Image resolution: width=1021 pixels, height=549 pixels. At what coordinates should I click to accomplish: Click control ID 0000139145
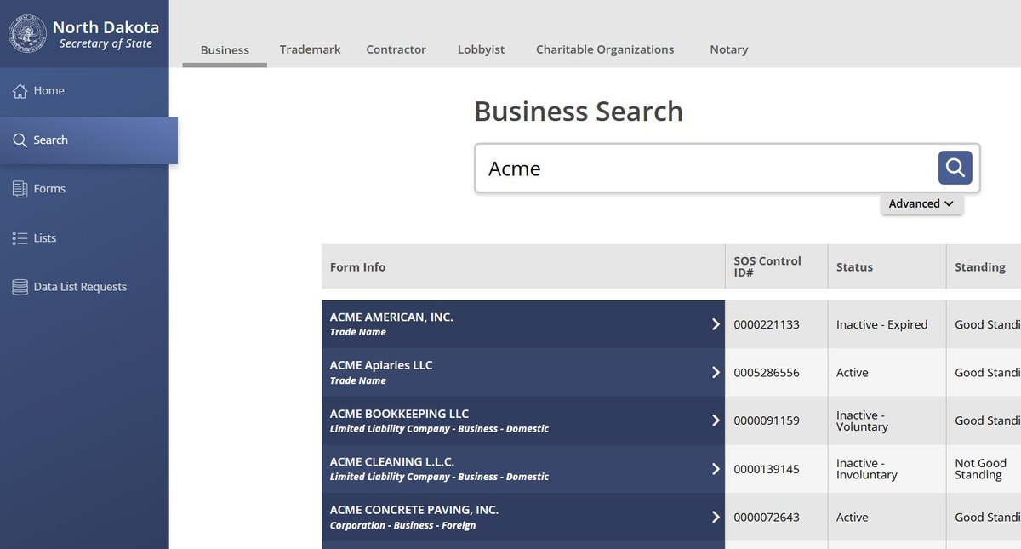[x=767, y=469]
